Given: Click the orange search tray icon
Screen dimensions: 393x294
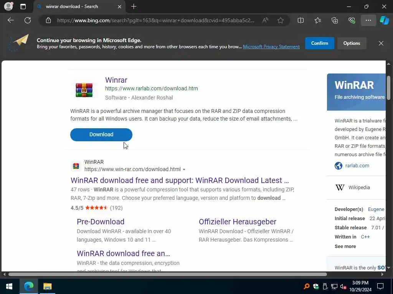Looking at the screenshot, I should pos(306,286).
